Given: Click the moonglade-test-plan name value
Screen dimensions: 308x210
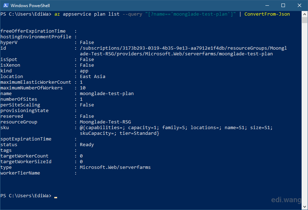Looking at the screenshot, I should [107, 94].
